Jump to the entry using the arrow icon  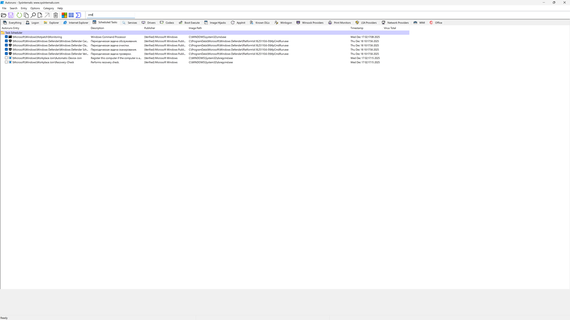pos(47,15)
